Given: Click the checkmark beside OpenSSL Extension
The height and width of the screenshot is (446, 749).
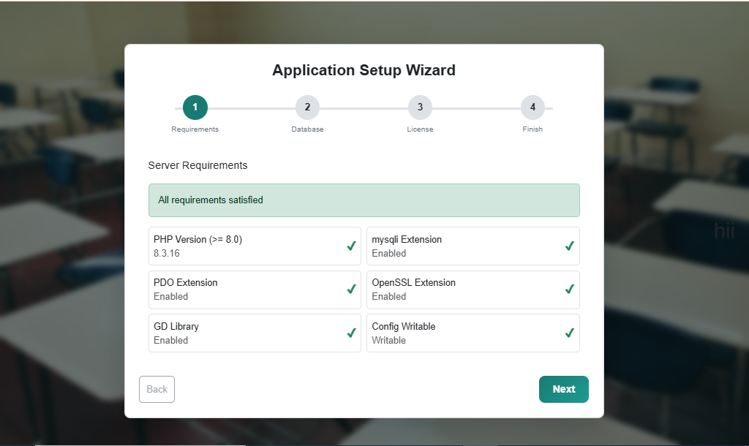Looking at the screenshot, I should 570,290.
